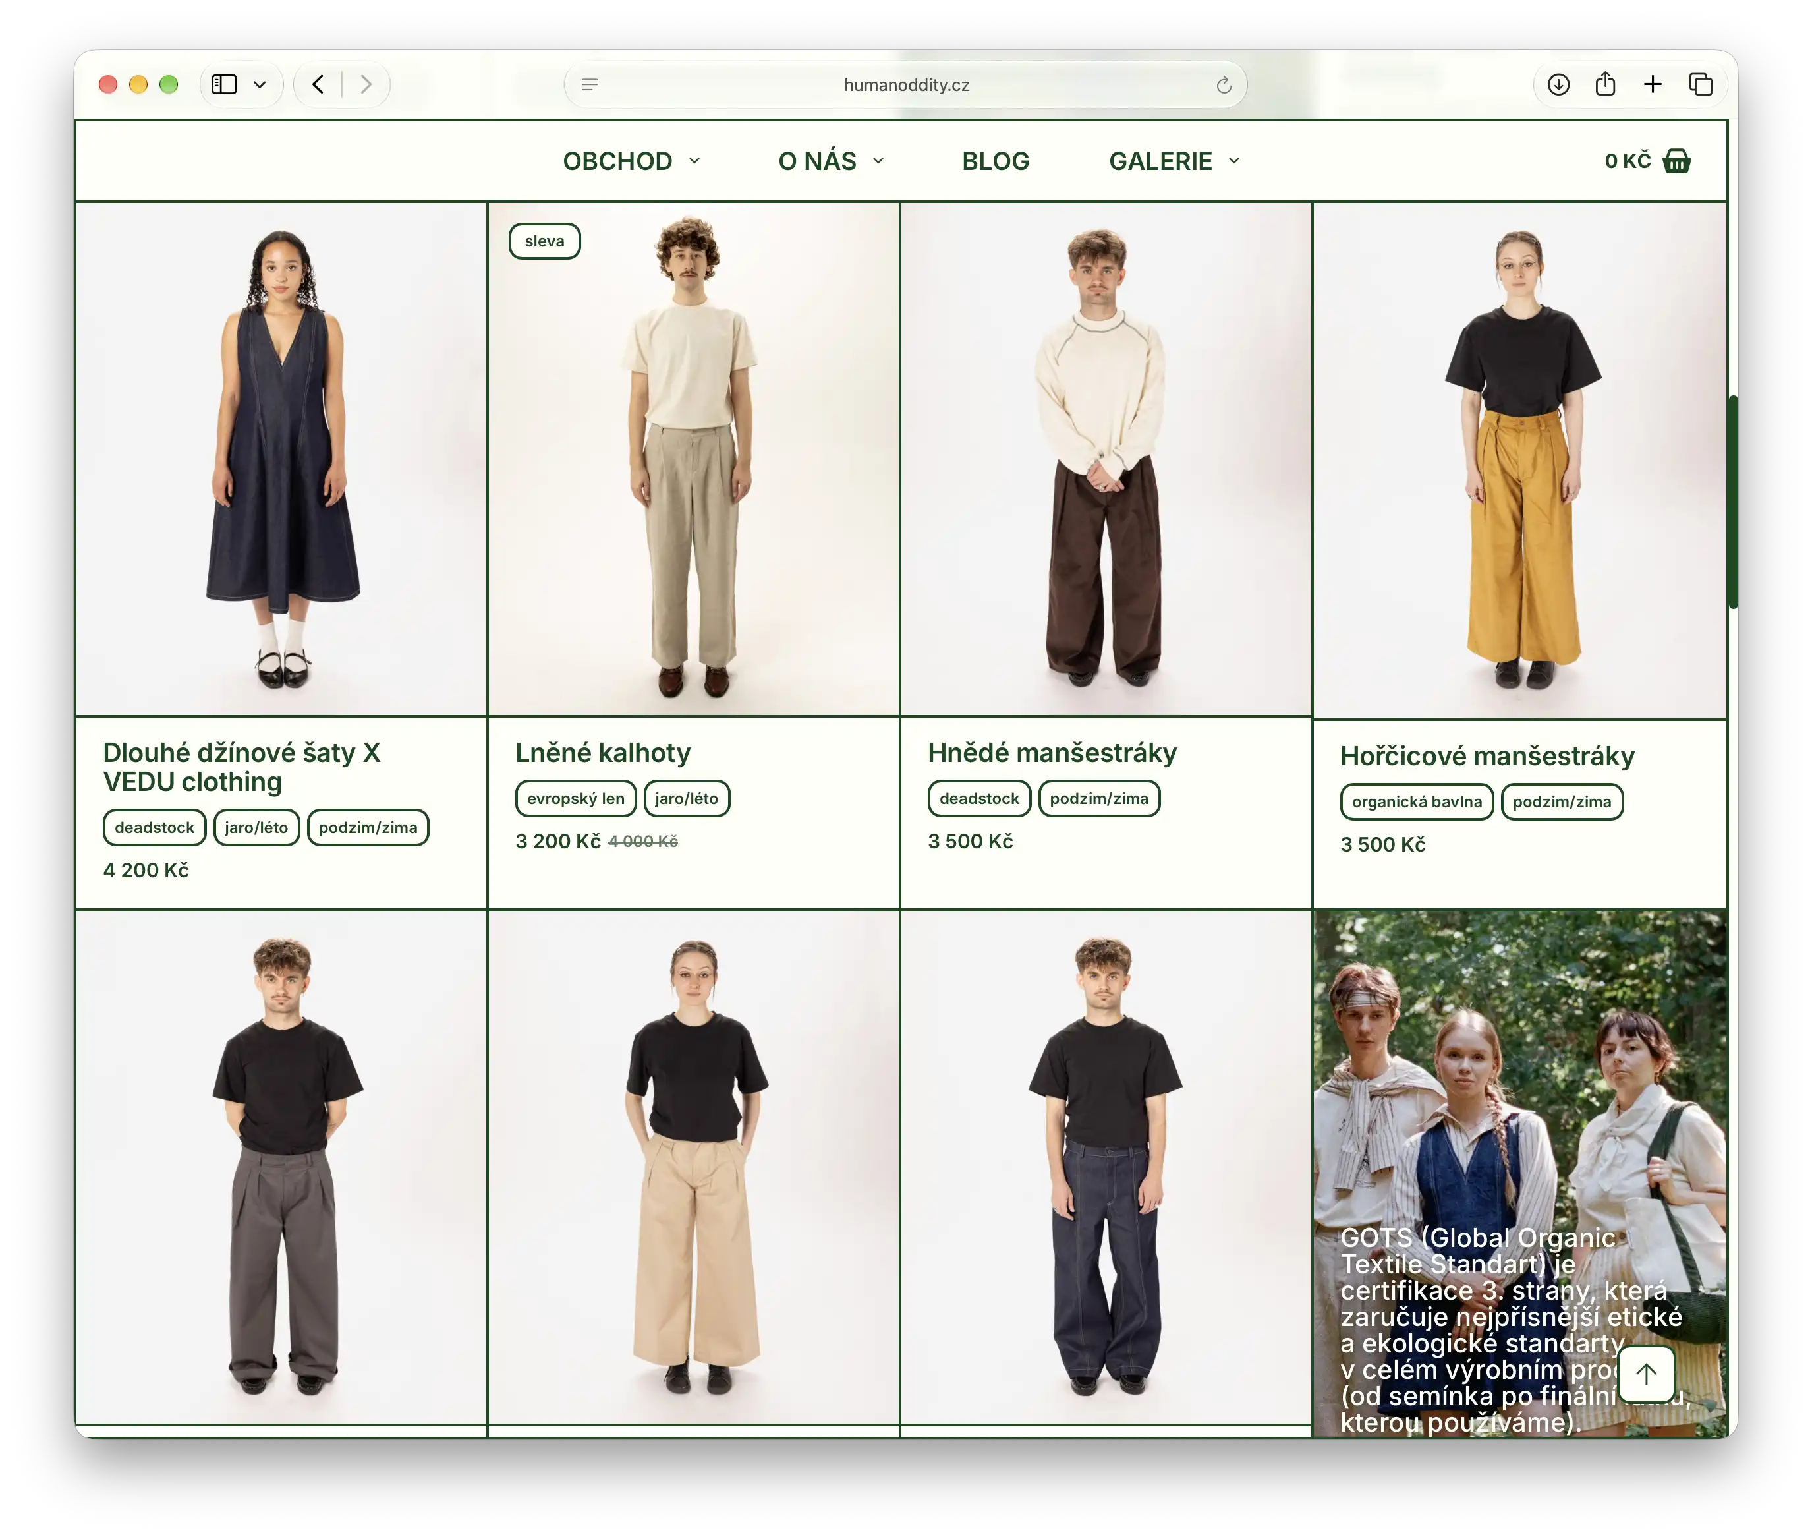Open the BLOG menu item
This screenshot has width=1812, height=1537.
click(995, 161)
